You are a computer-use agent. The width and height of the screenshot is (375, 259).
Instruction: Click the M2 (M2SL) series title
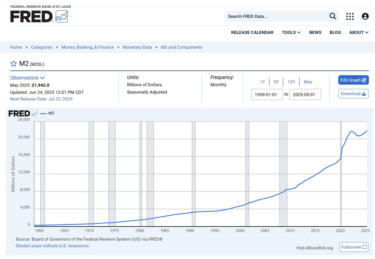click(x=32, y=64)
